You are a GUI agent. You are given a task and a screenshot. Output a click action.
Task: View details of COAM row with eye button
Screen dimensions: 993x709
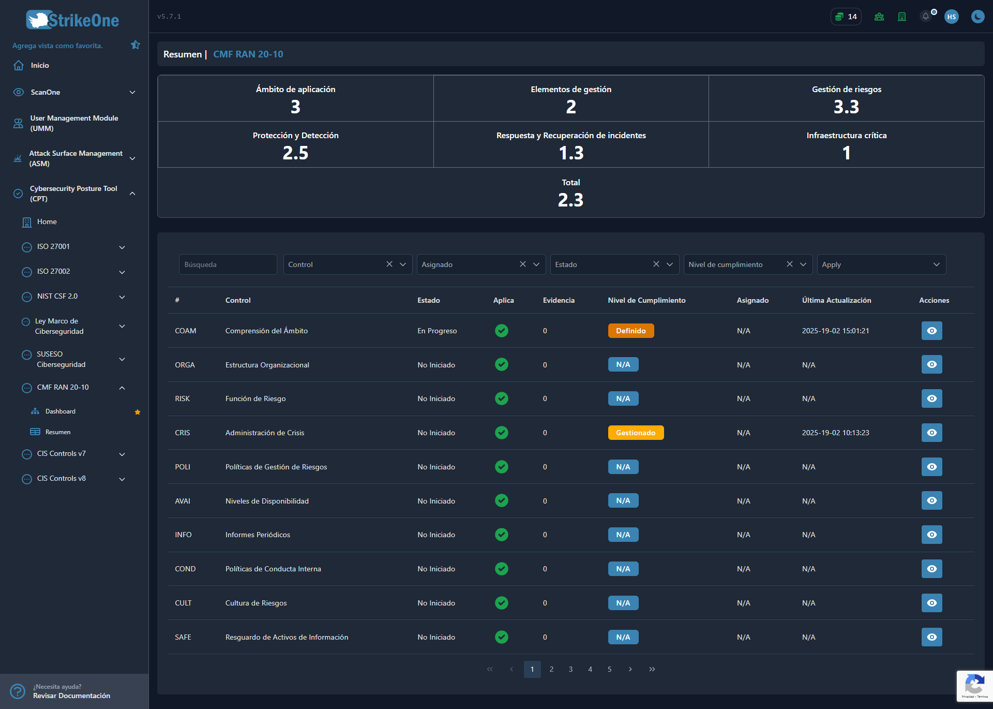(932, 331)
